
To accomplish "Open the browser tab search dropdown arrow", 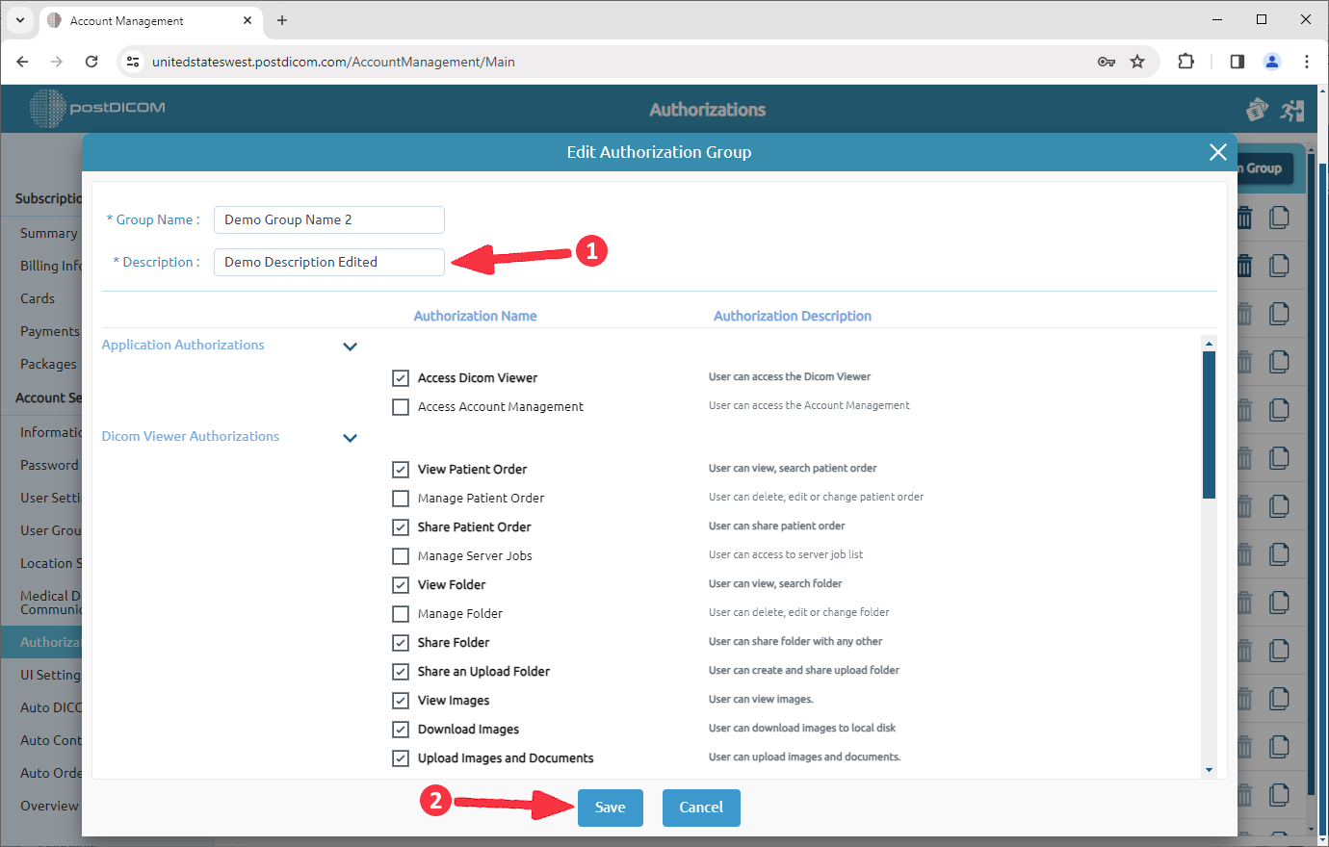I will (19, 20).
